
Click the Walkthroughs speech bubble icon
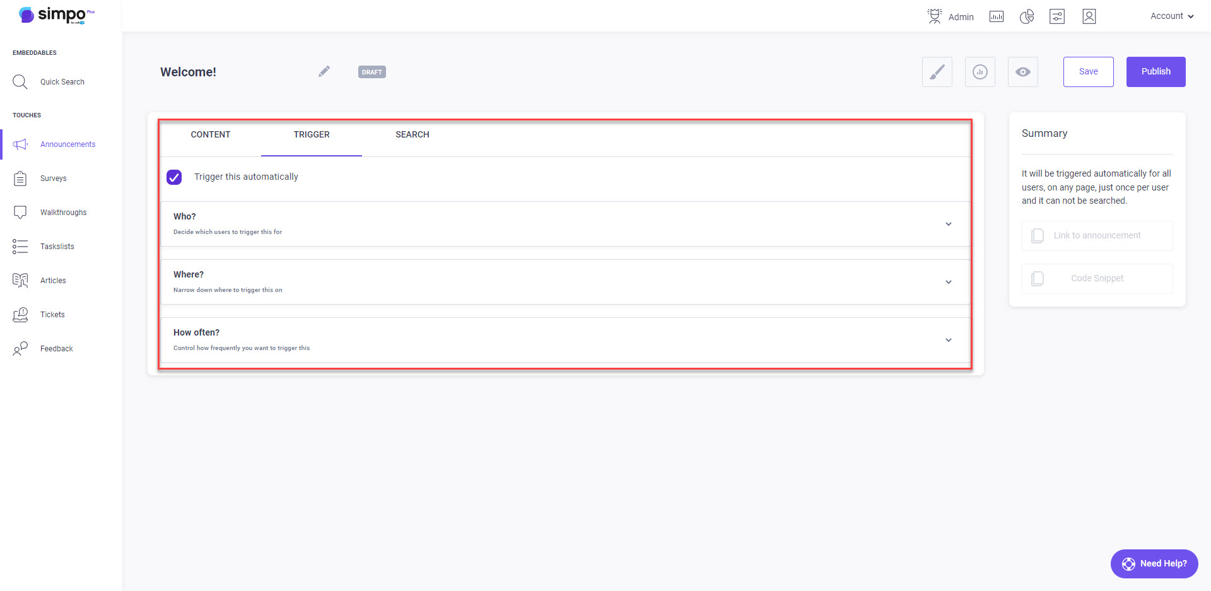point(20,213)
